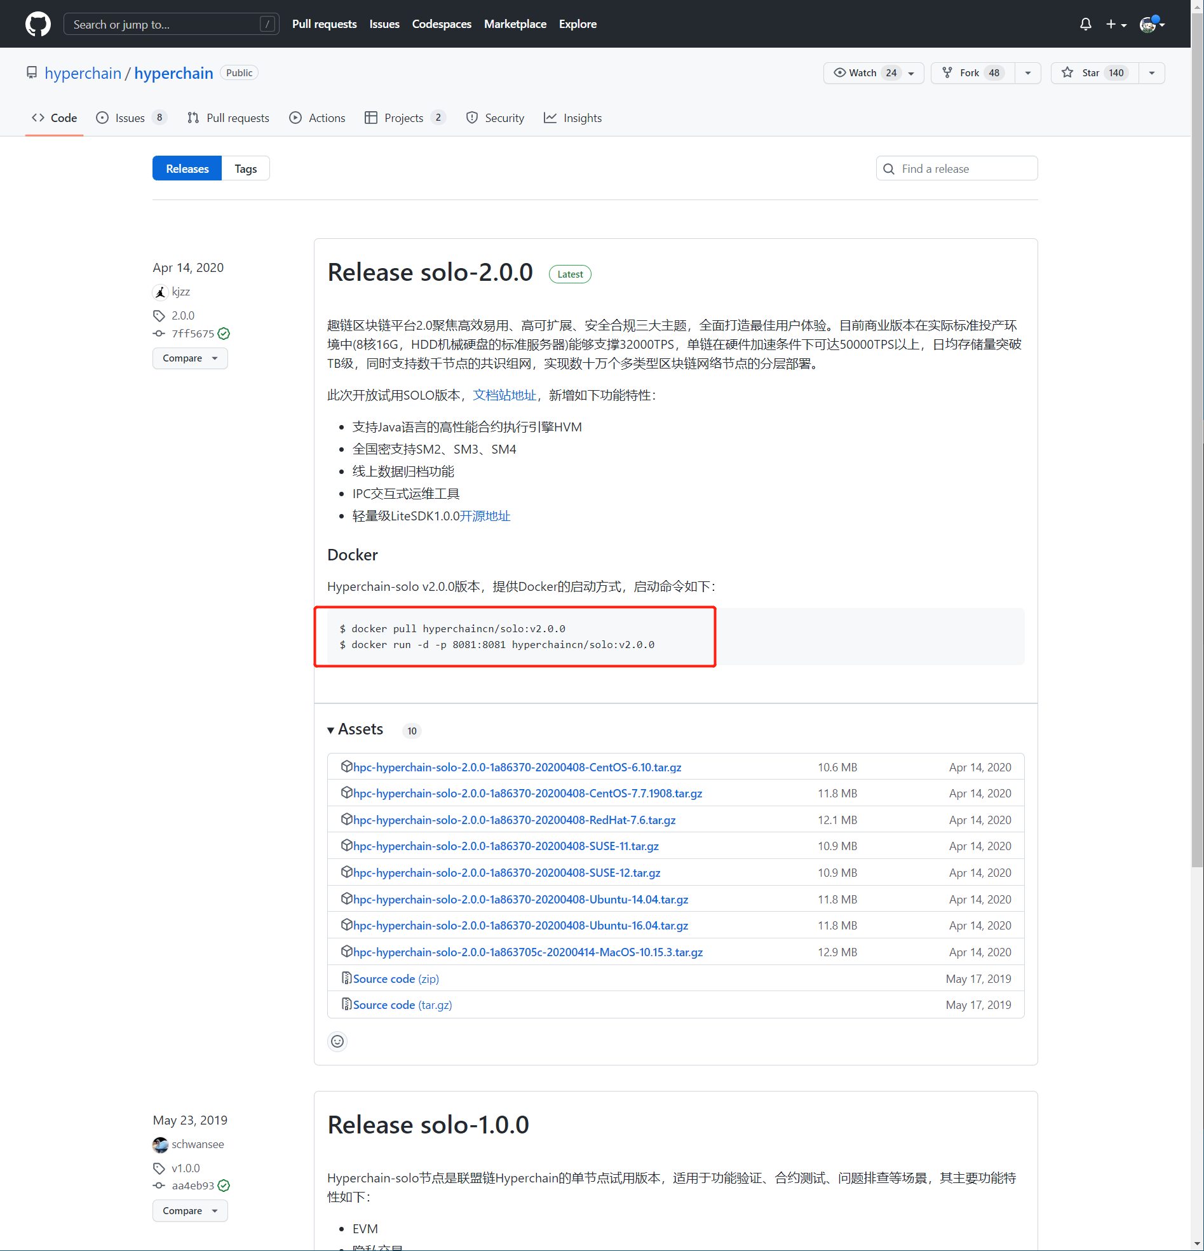Open the Release solo-1.0.0 title
The height and width of the screenshot is (1251, 1204).
coord(428,1125)
